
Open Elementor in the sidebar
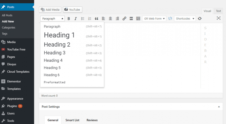[17, 81]
